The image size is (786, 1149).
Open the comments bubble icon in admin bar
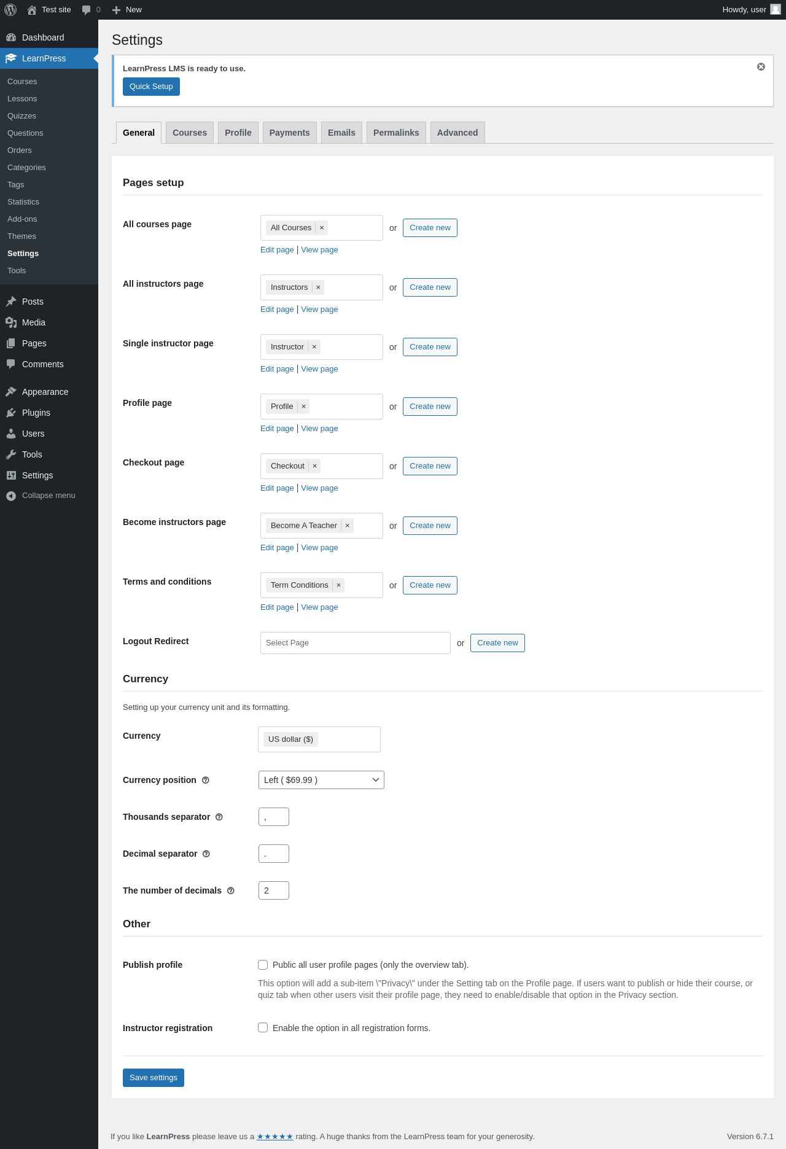click(x=87, y=10)
